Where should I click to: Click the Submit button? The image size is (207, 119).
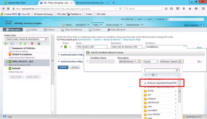pyautogui.click(x=63, y=67)
